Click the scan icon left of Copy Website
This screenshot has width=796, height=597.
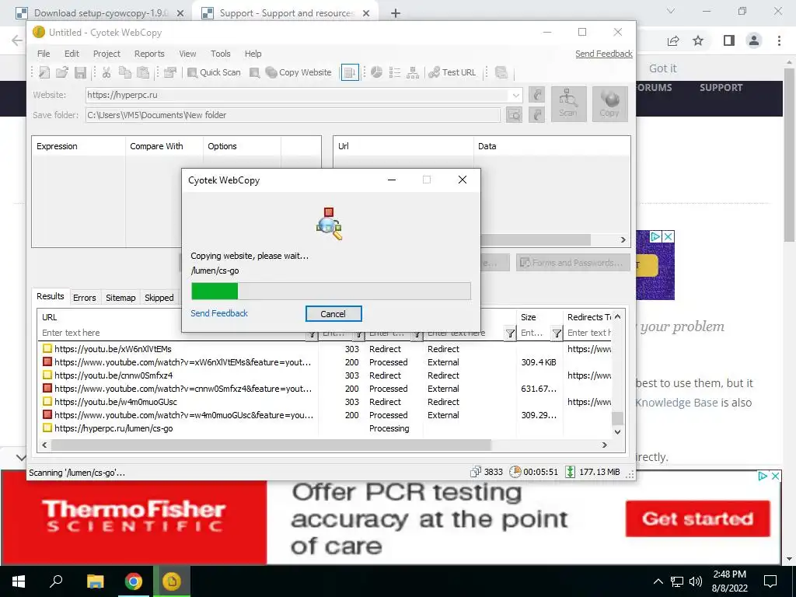click(255, 72)
